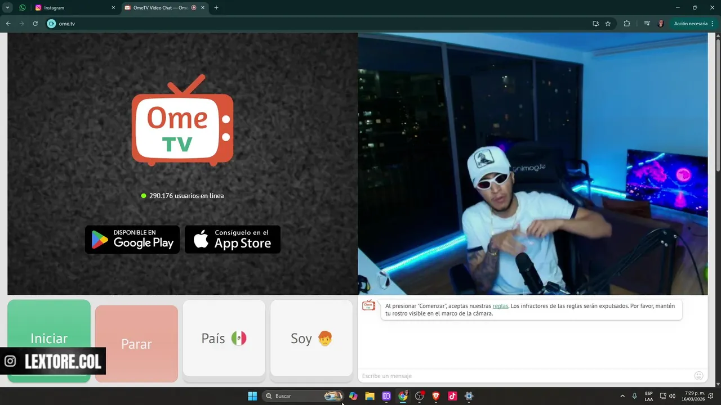
Task: Open a new browser tab
Action: [216, 8]
